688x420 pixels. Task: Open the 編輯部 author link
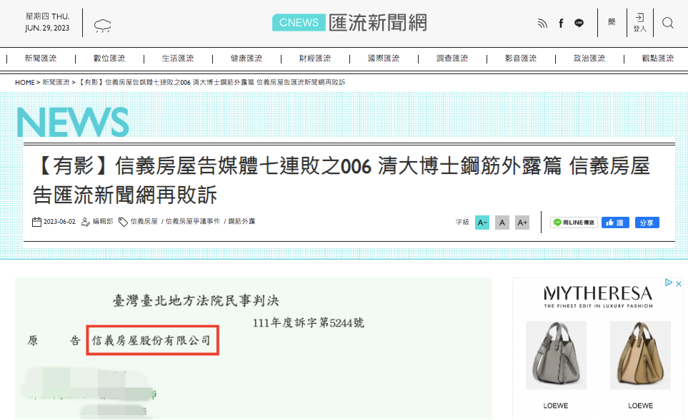[x=103, y=222]
